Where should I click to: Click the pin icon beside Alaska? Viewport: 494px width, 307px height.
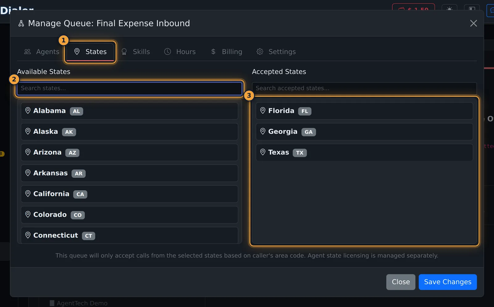point(28,131)
